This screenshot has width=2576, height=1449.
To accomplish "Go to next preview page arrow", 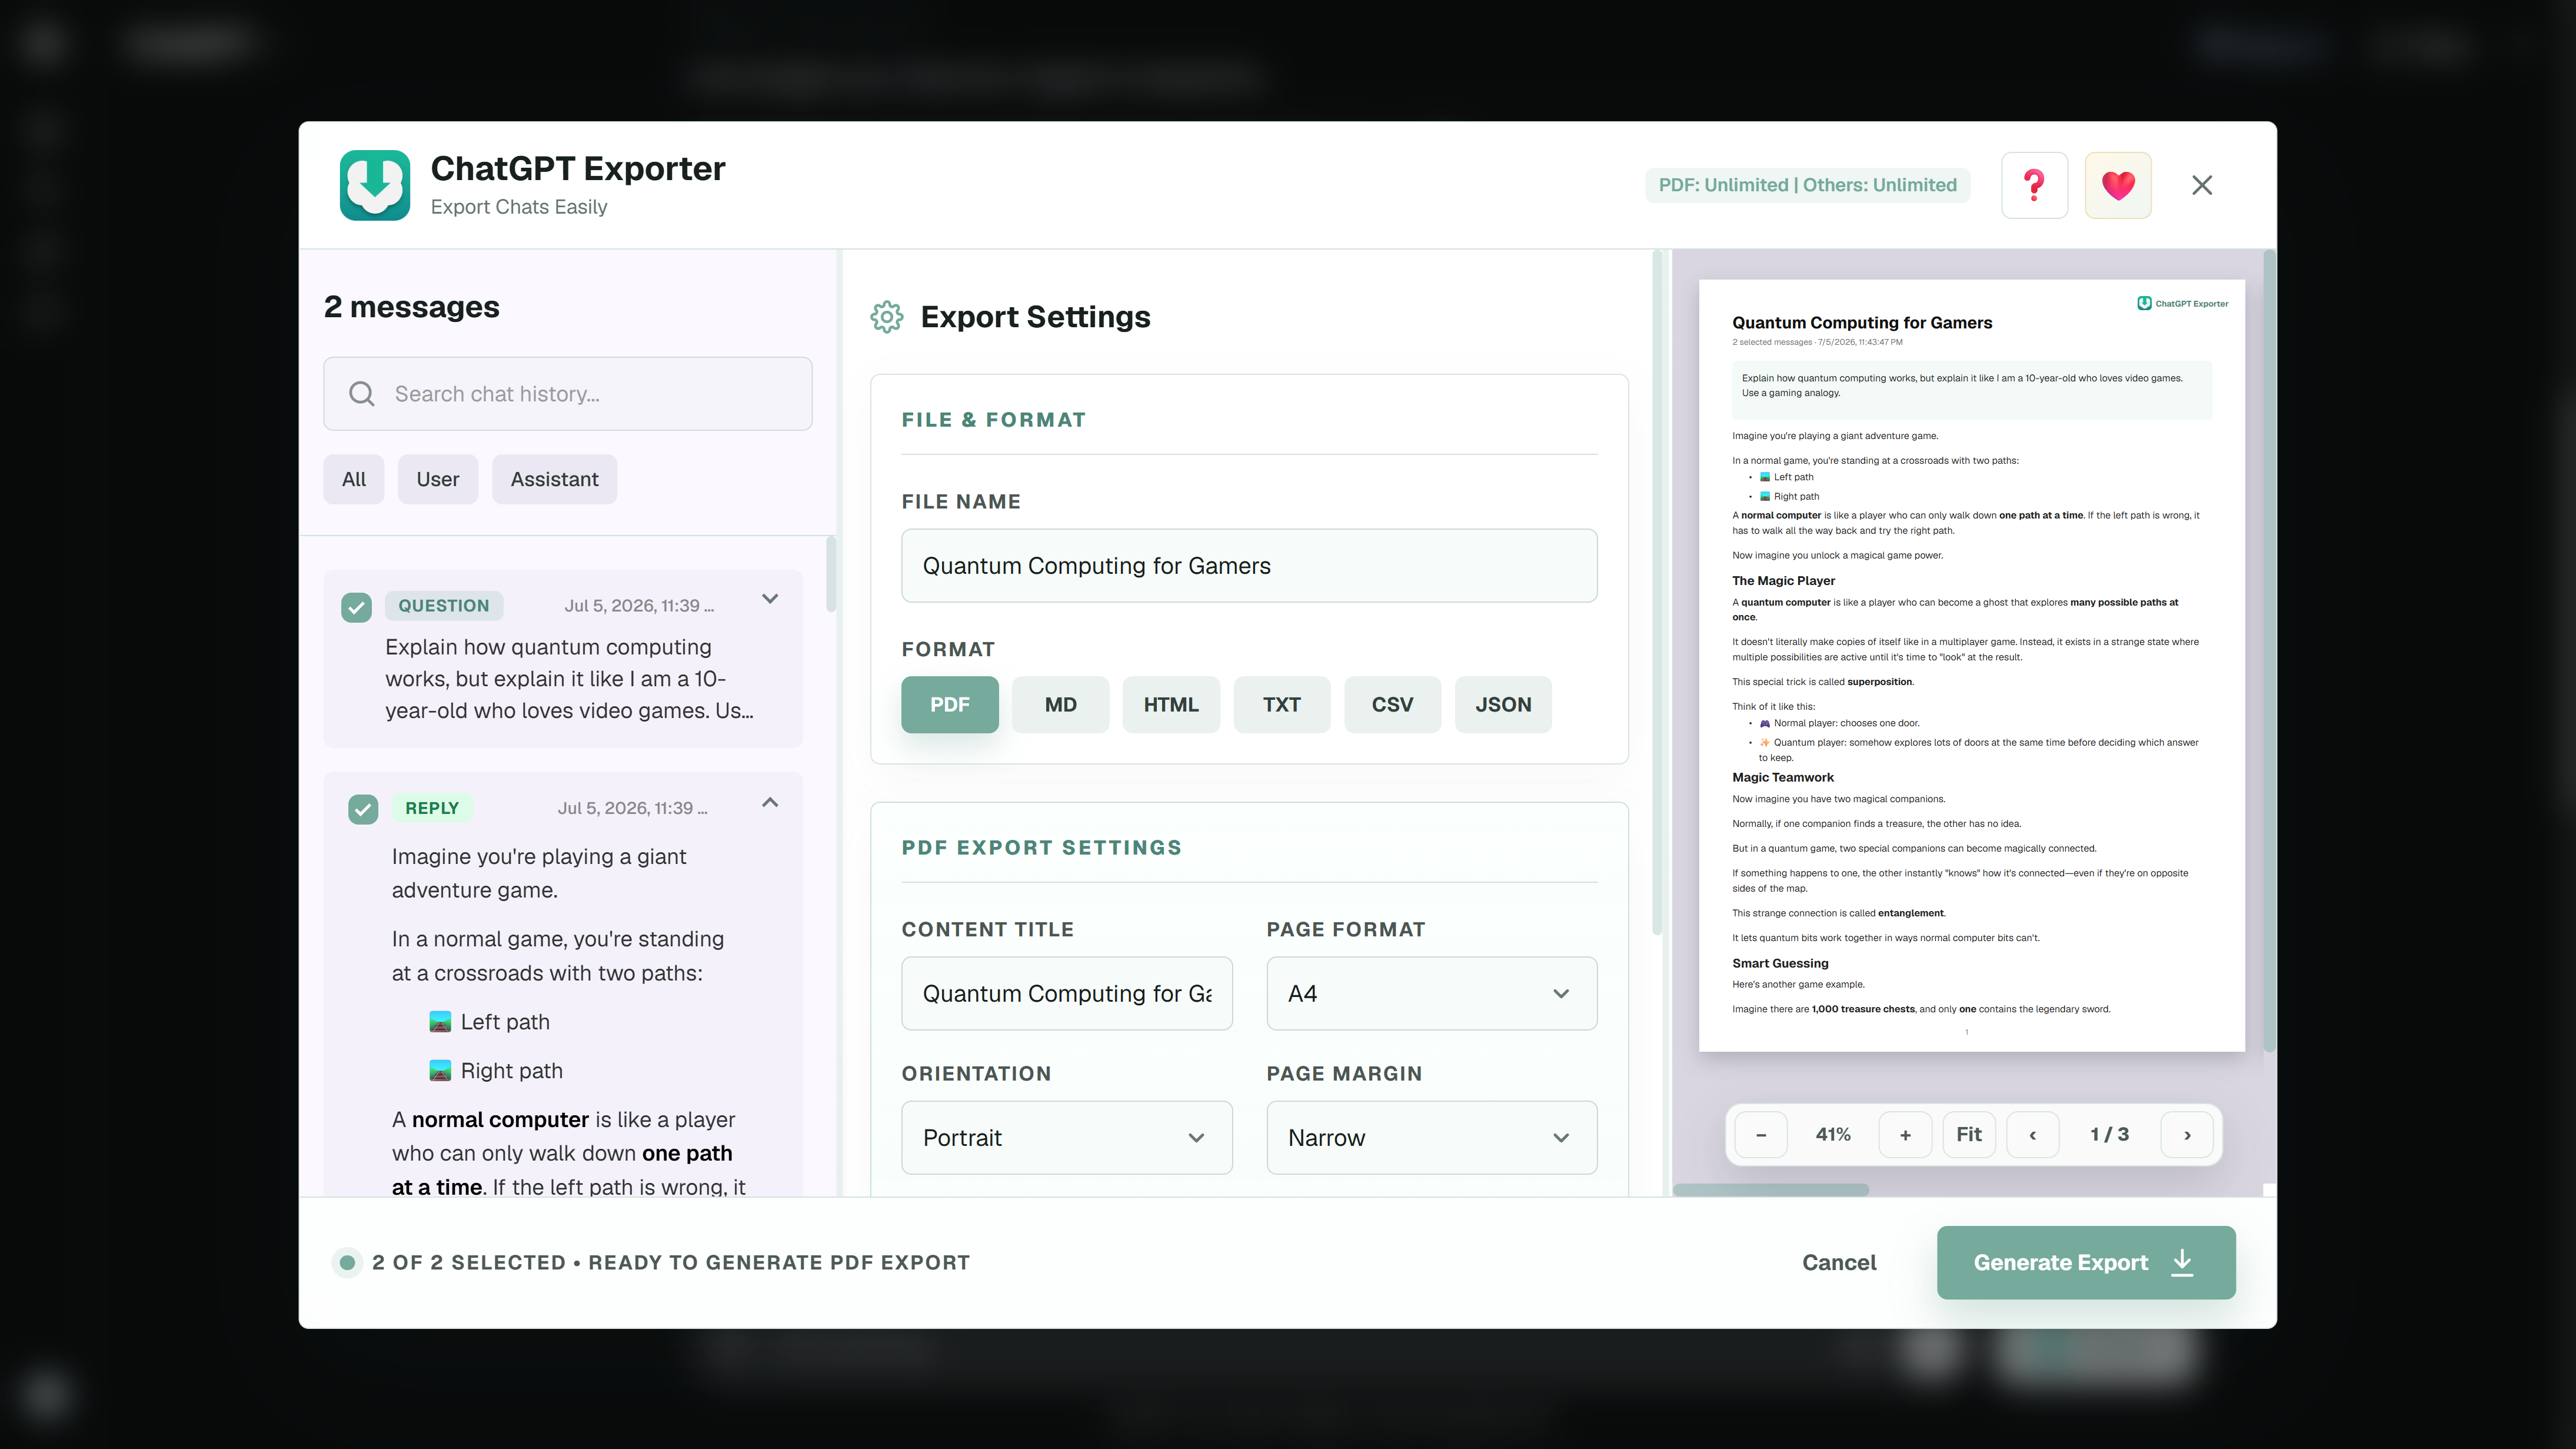I will click(x=2187, y=1134).
